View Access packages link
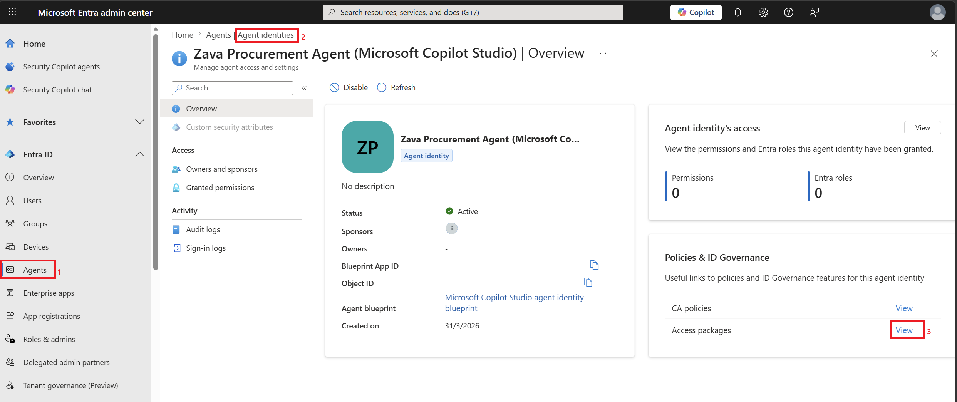 (x=904, y=330)
